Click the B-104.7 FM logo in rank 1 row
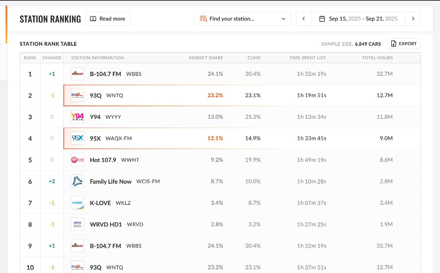The width and height of the screenshot is (440, 273). (x=77, y=74)
